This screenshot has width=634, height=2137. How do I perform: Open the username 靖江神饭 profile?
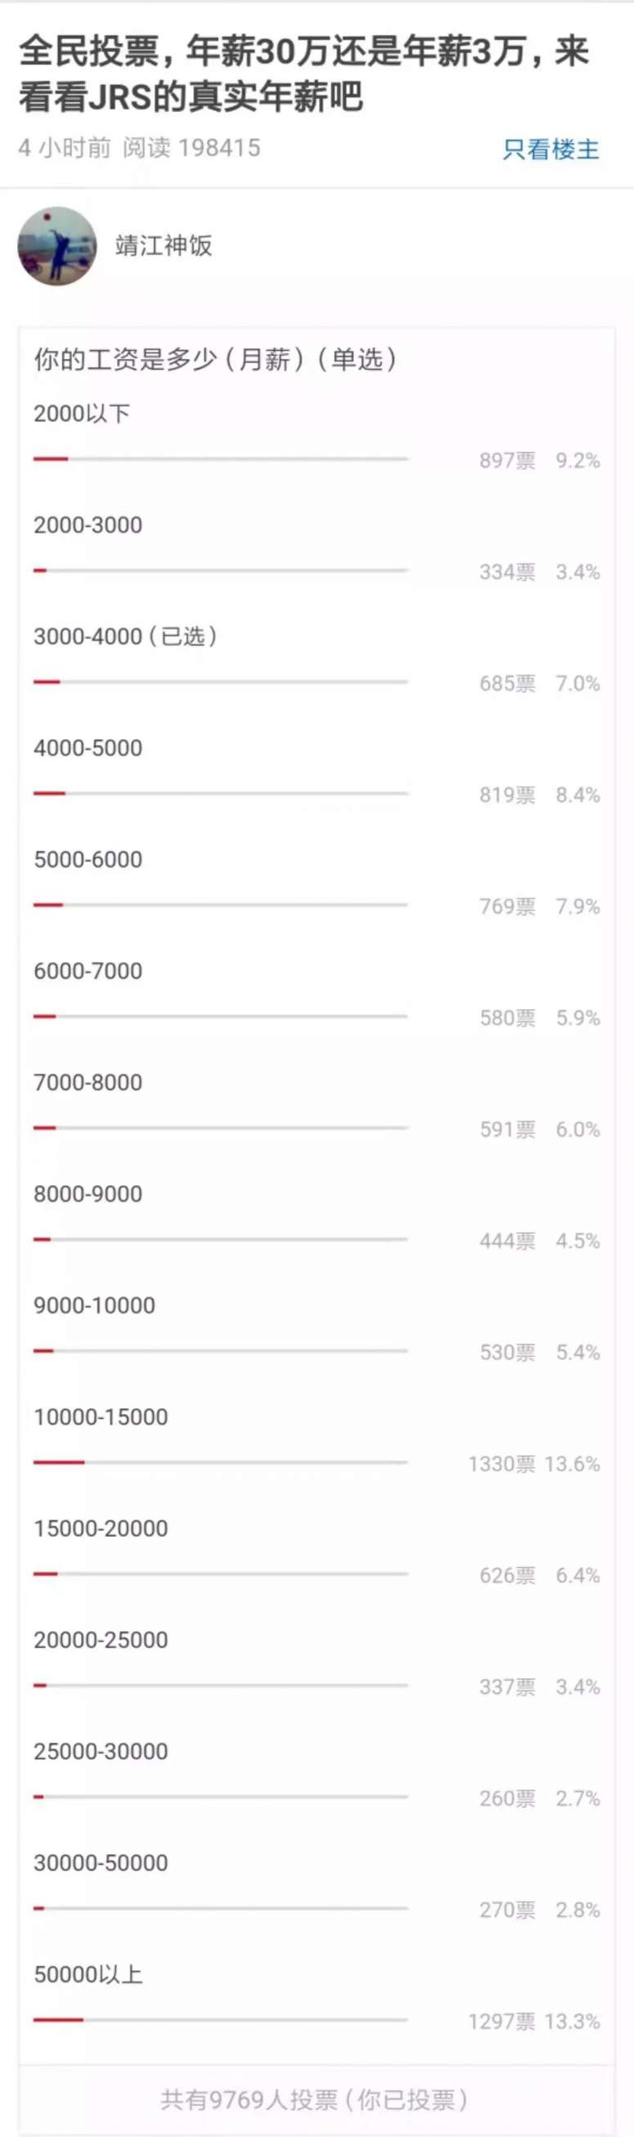click(x=164, y=245)
